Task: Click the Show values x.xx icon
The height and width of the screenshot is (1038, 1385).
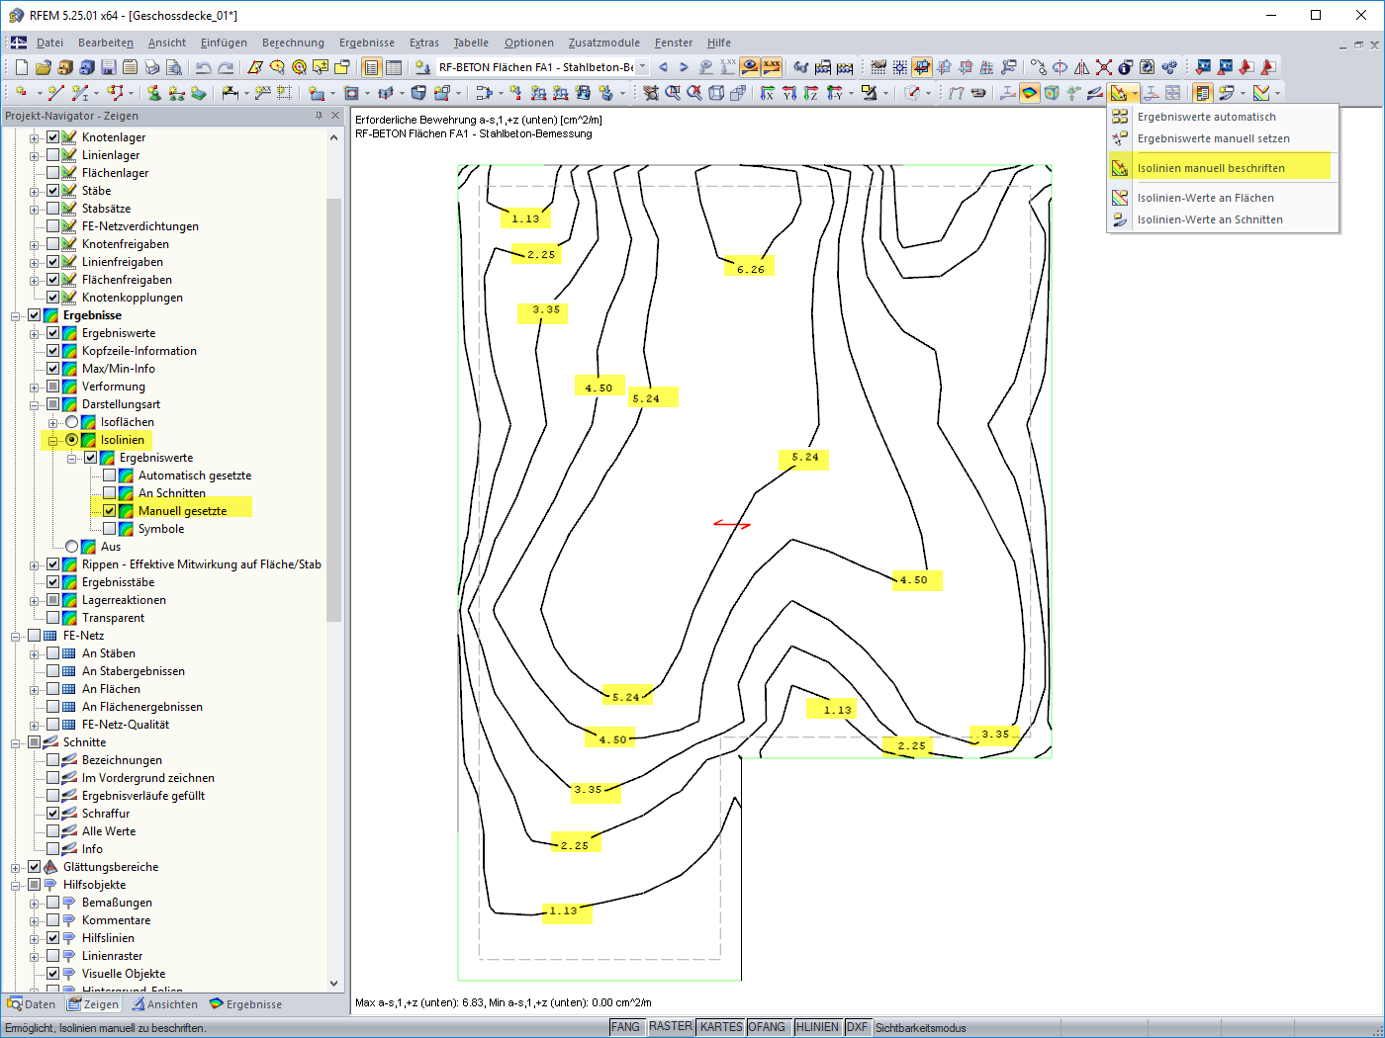Action: pyautogui.click(x=772, y=67)
